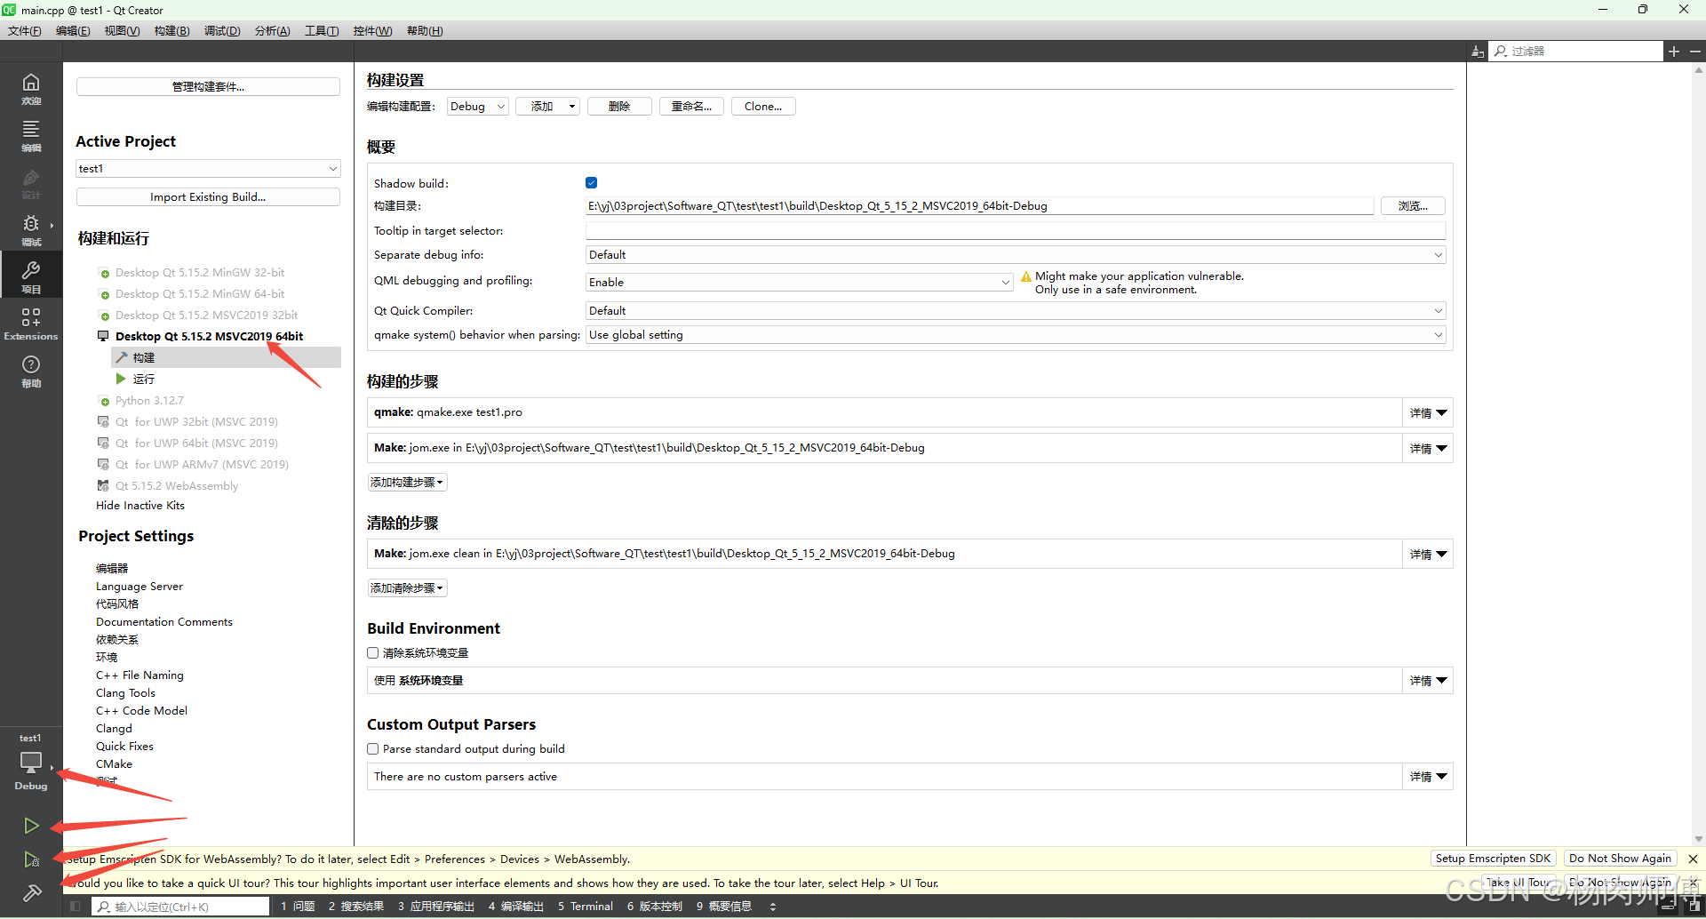Build the project with hammer button

[31, 892]
